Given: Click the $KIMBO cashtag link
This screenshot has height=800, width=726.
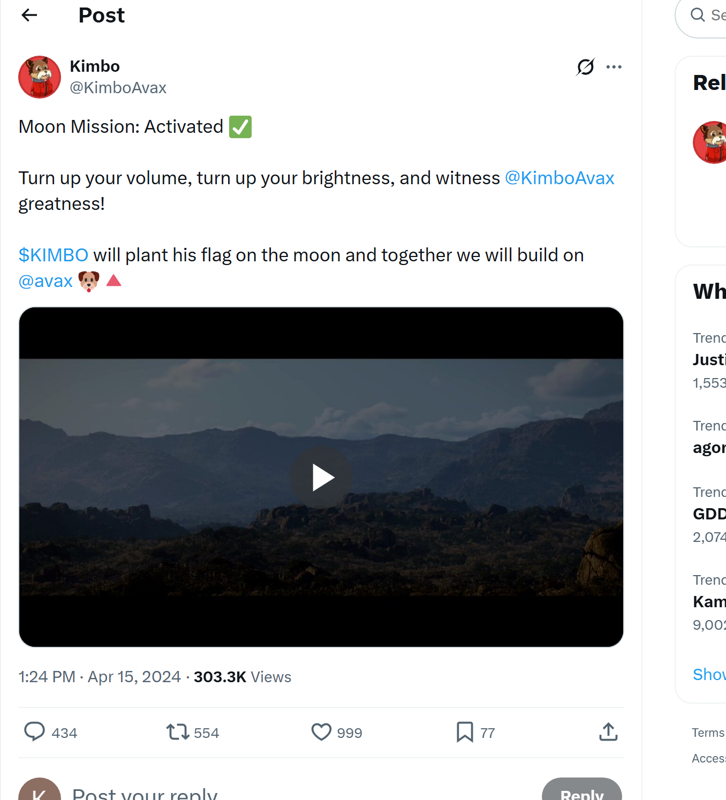Looking at the screenshot, I should [54, 255].
